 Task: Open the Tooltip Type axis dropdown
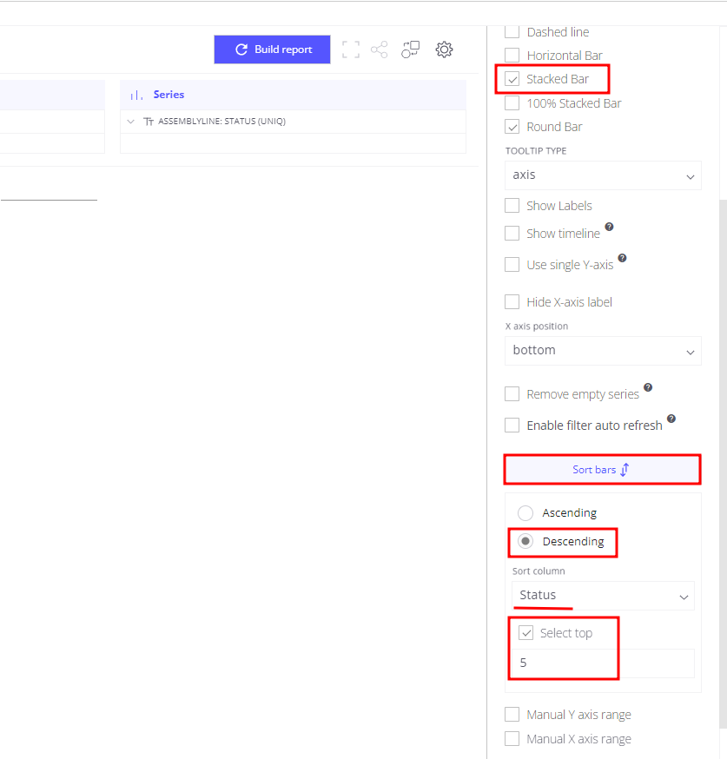click(x=603, y=175)
